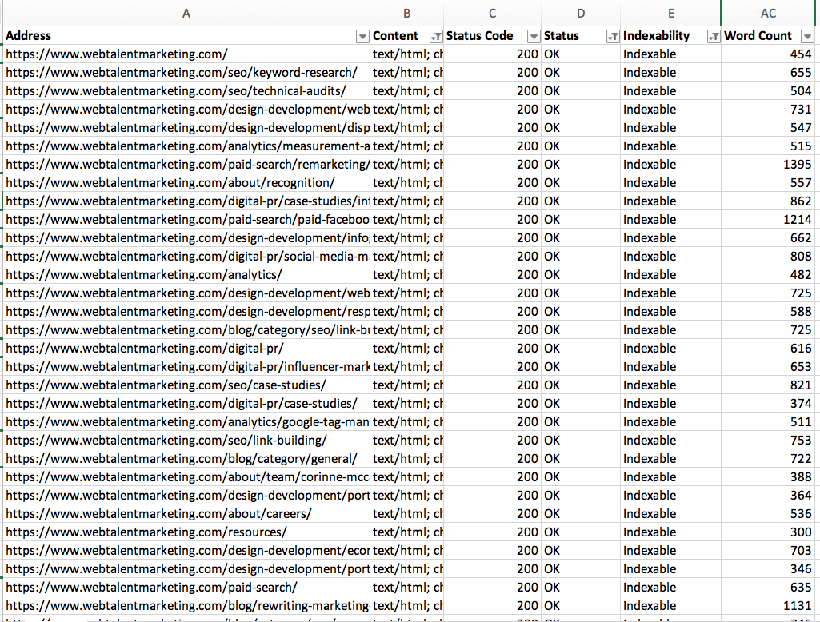Select the seo/case-studies/ address cell

click(186, 385)
